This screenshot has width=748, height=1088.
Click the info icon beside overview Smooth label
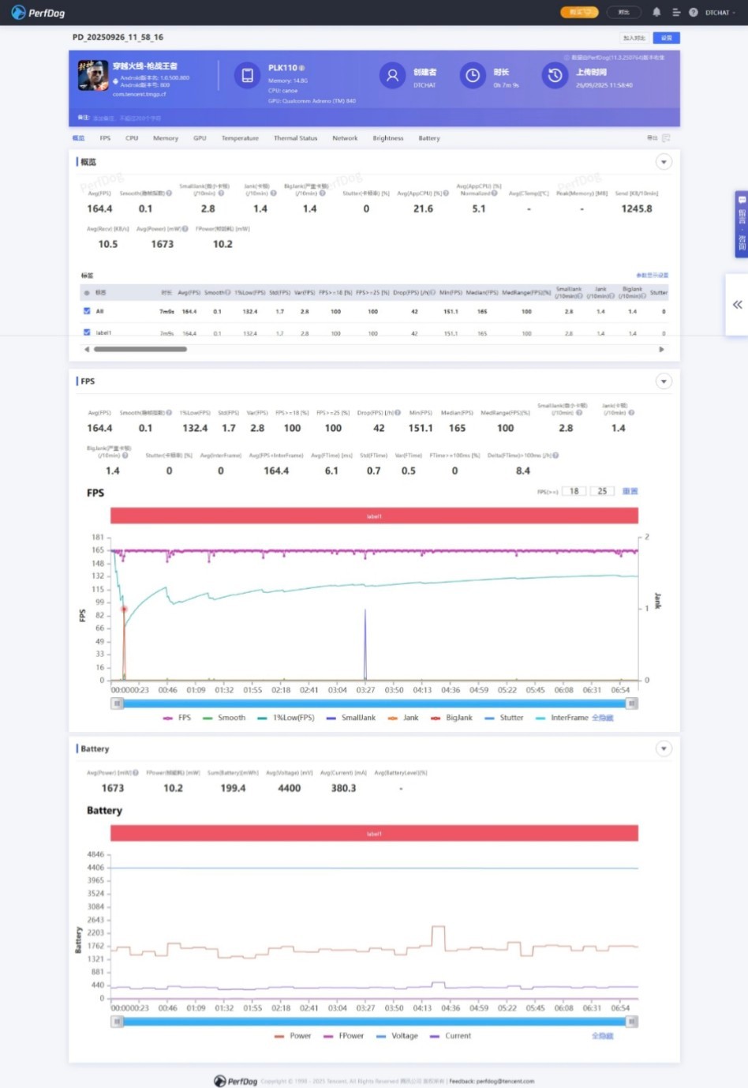point(169,193)
